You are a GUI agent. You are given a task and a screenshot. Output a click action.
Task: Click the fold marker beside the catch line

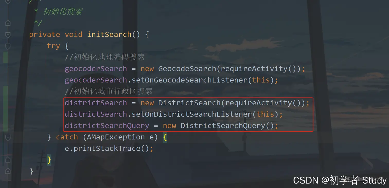8,137
